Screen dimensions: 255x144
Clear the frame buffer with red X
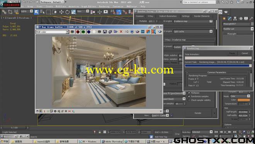pyautogui.click(x=121, y=32)
